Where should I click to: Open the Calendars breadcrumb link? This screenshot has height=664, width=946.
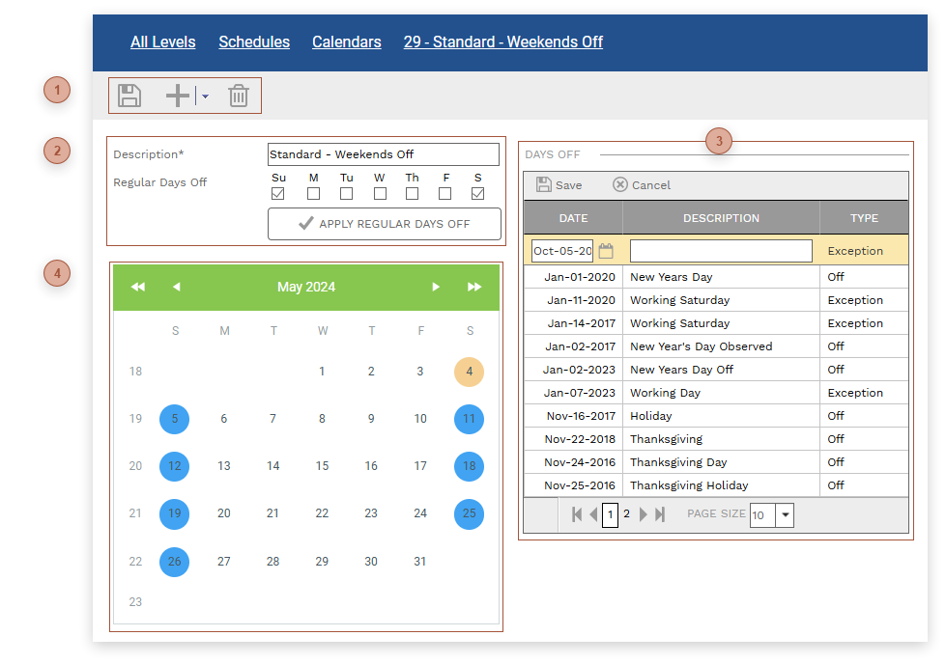click(346, 42)
